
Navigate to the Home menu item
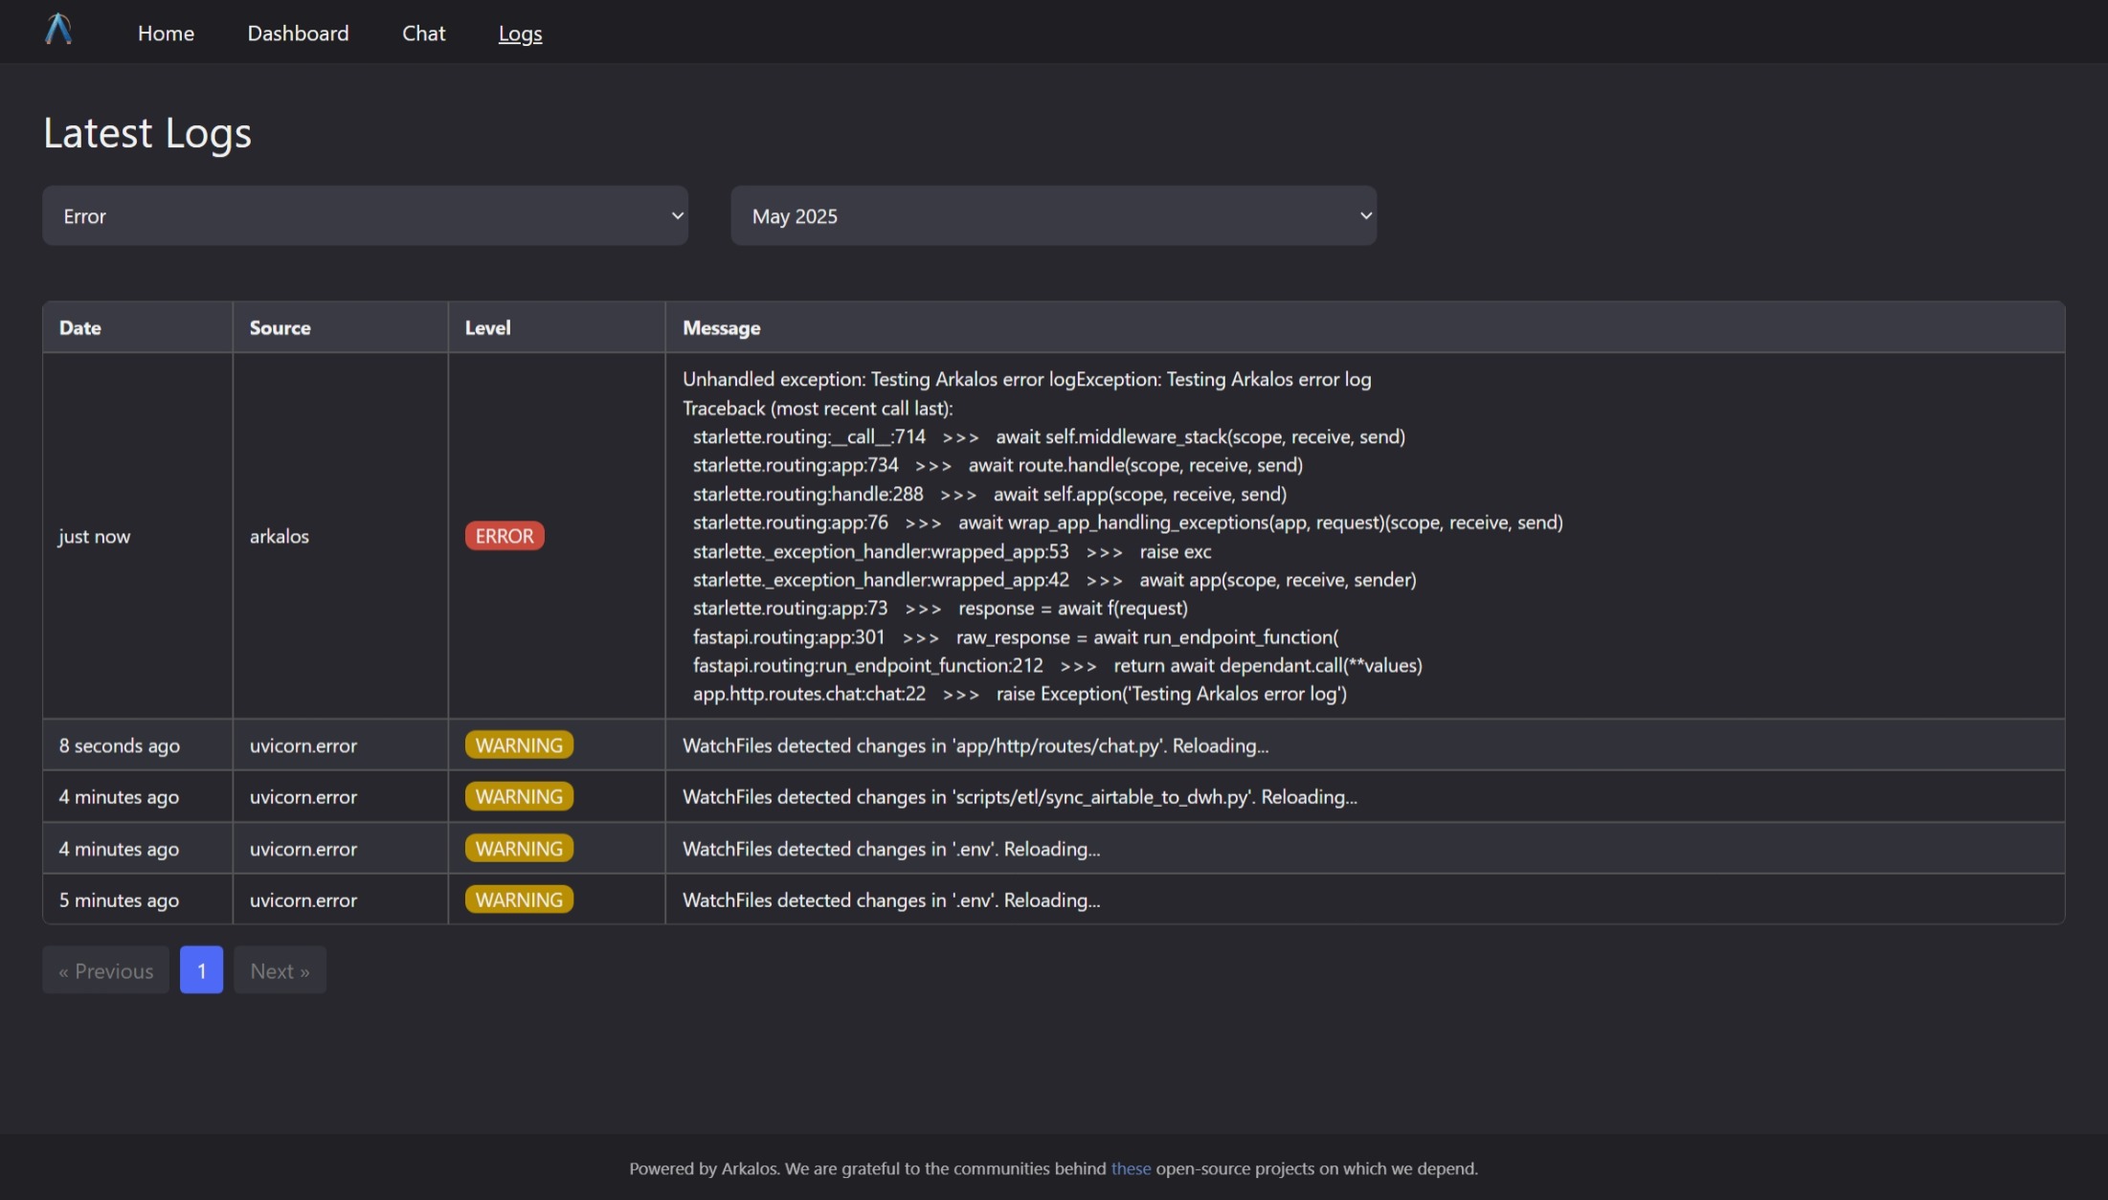(x=166, y=33)
